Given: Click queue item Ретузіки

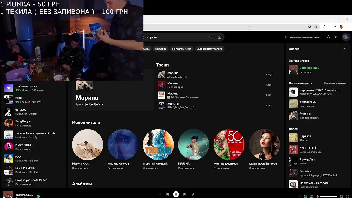Looking at the screenshot, I should click(317, 173).
